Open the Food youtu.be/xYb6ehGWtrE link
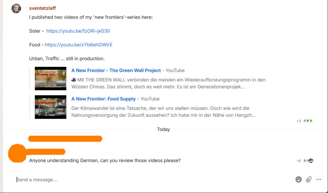Image resolution: width=328 pixels, height=193 pixels. 79,45
